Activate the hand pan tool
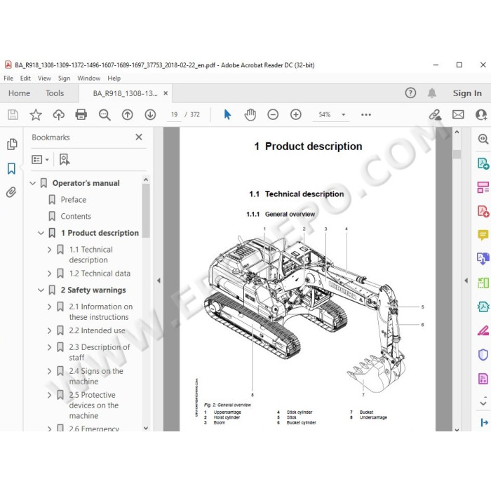The image size is (491, 491). [250, 114]
